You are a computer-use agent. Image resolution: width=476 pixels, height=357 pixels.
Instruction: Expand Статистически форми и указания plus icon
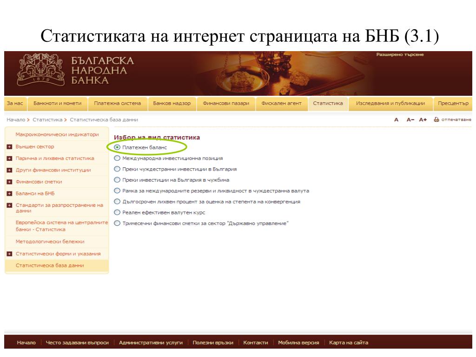[x=9, y=254]
